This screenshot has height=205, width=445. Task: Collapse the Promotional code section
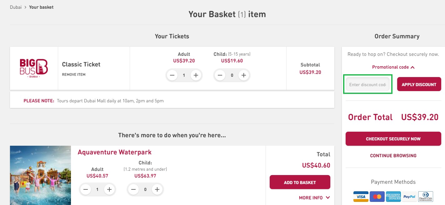click(x=393, y=67)
